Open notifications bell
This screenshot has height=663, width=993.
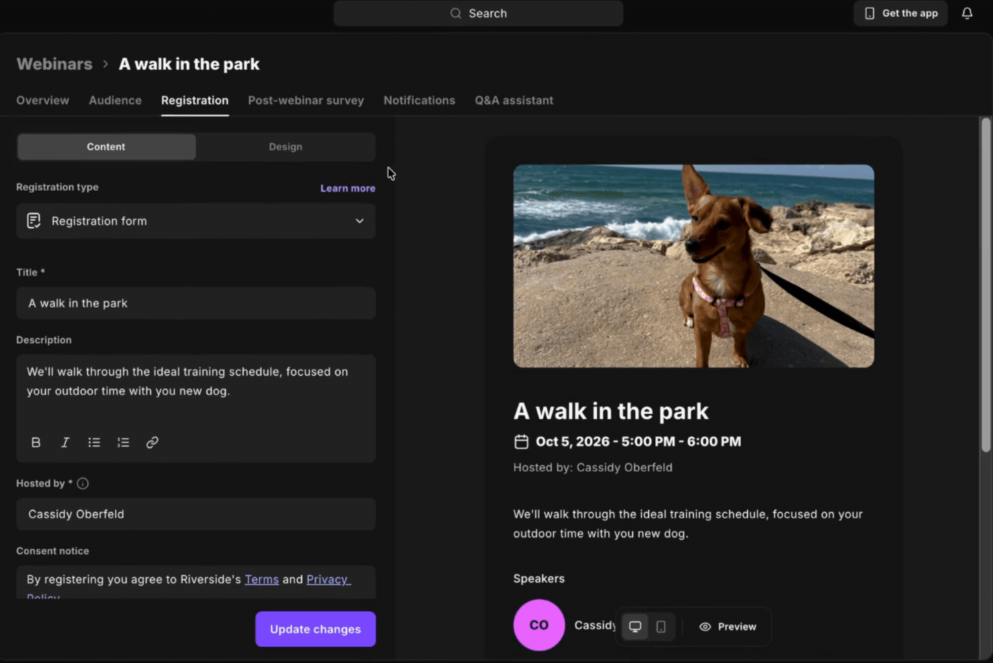[967, 13]
